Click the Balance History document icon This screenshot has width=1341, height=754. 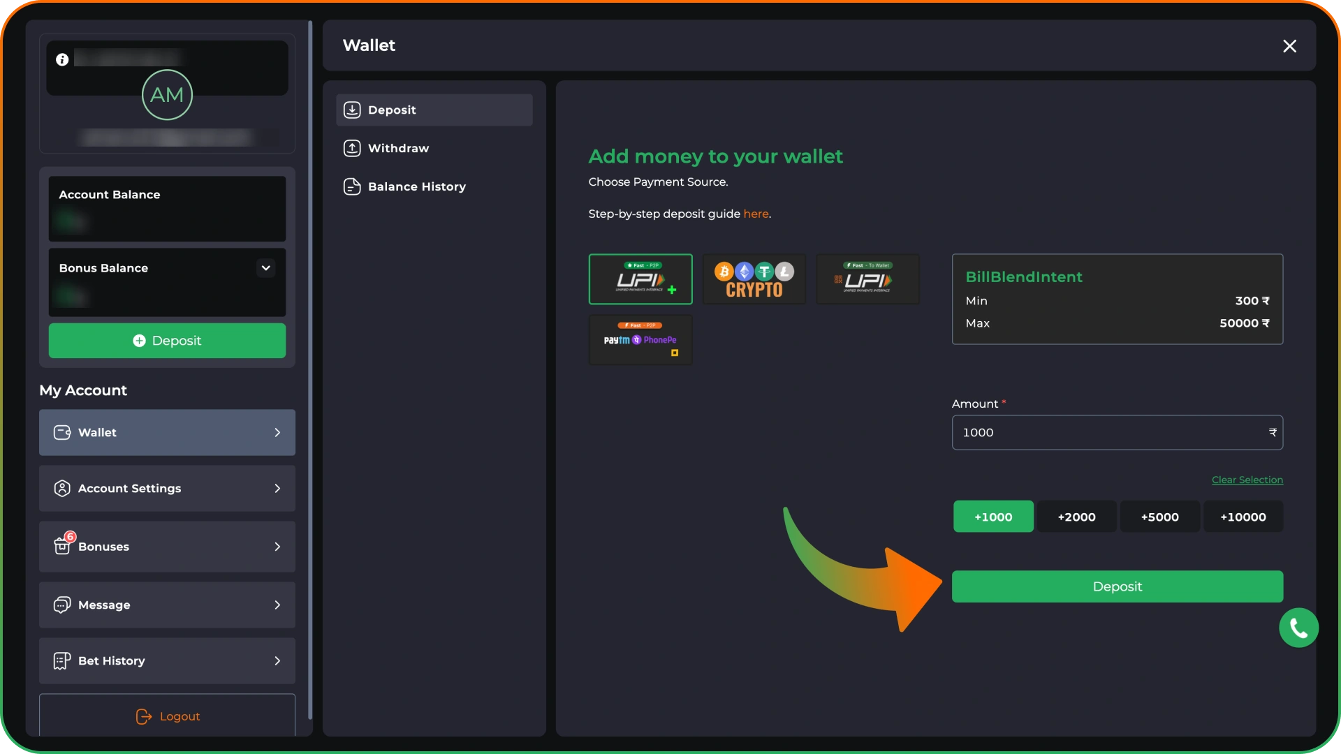(352, 187)
